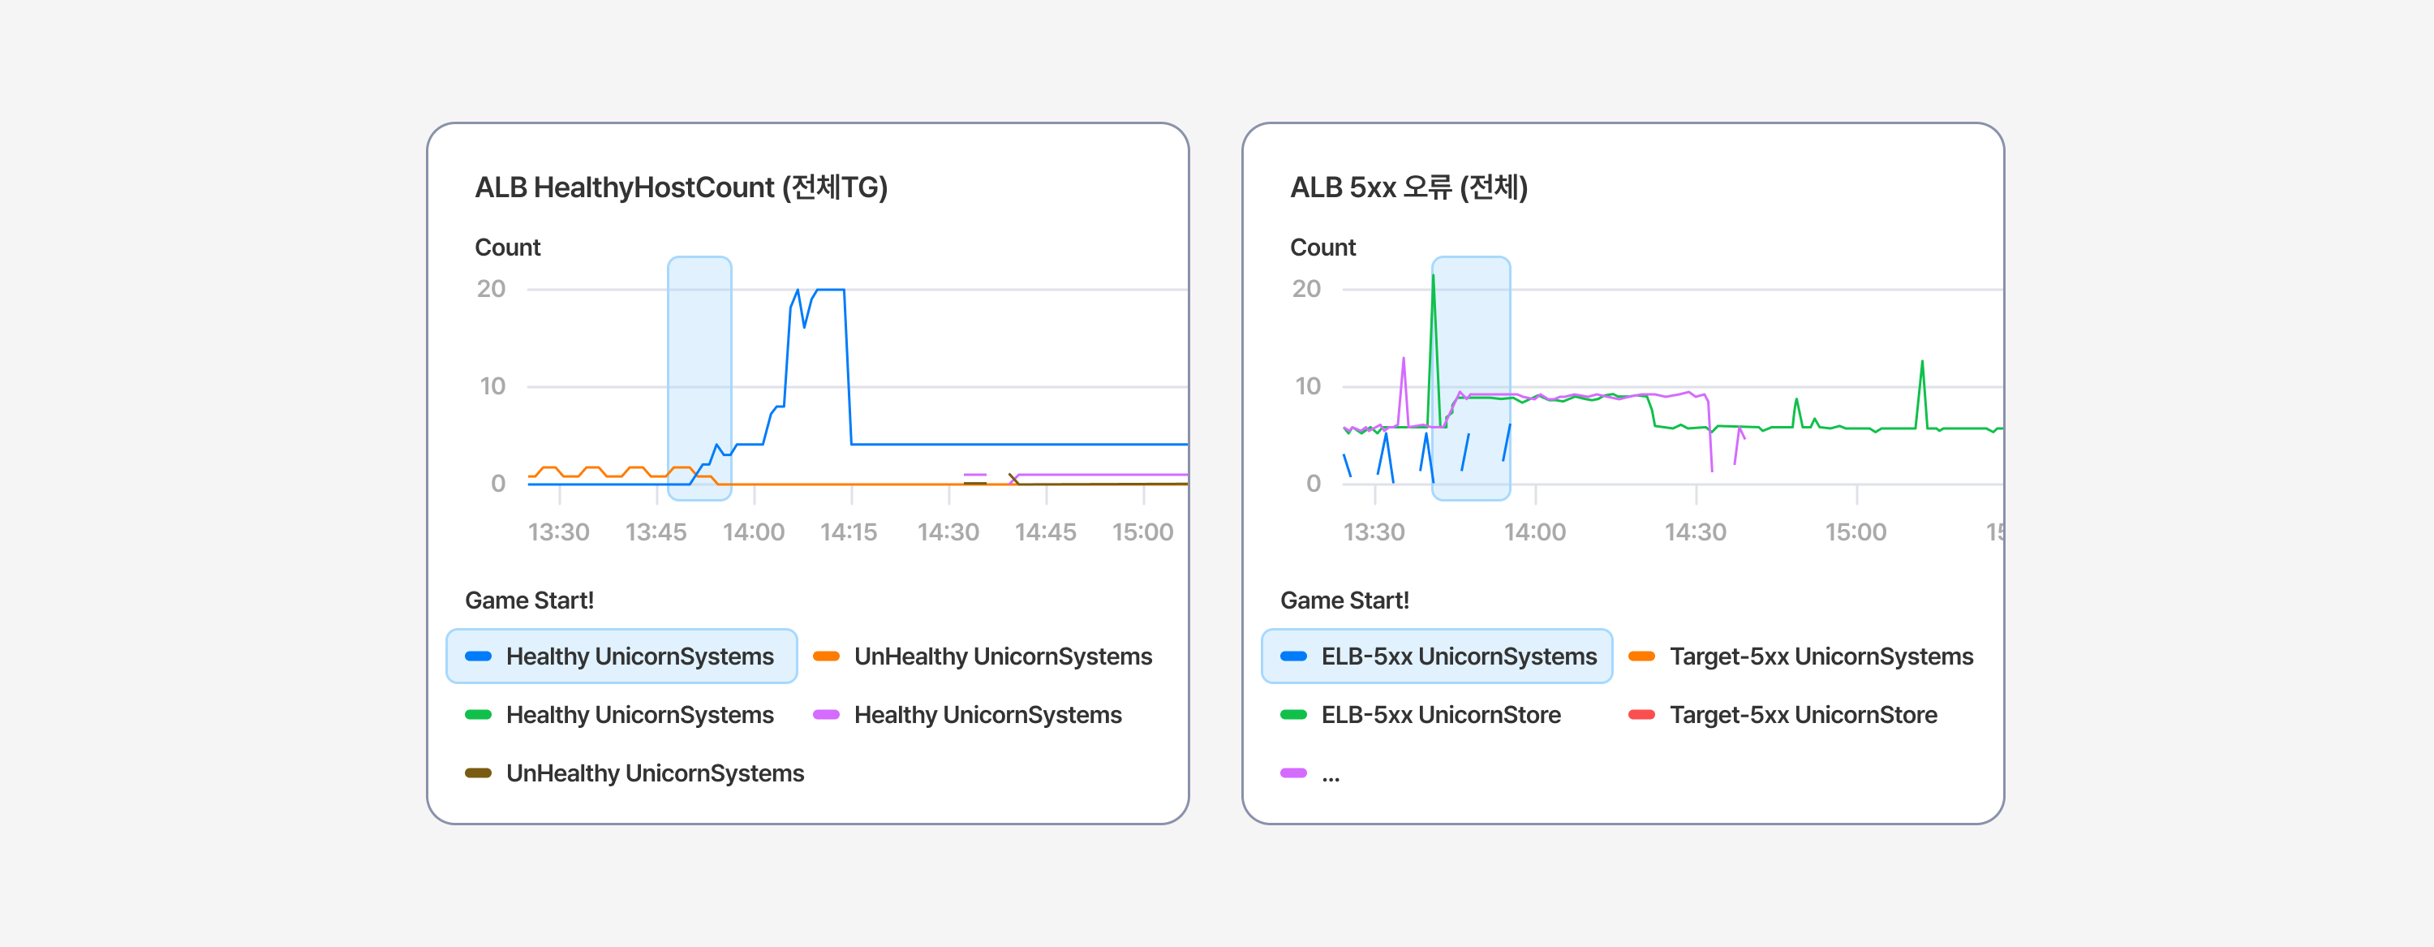
Task: Toggle the purple Healthy UnicornSystems legend item
Action: click(968, 714)
